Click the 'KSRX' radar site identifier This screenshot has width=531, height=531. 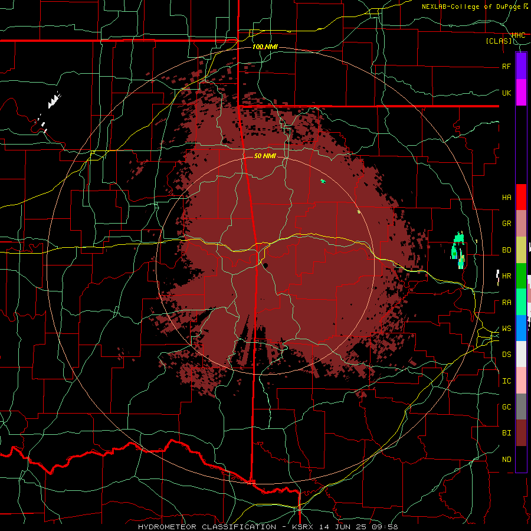(303, 527)
